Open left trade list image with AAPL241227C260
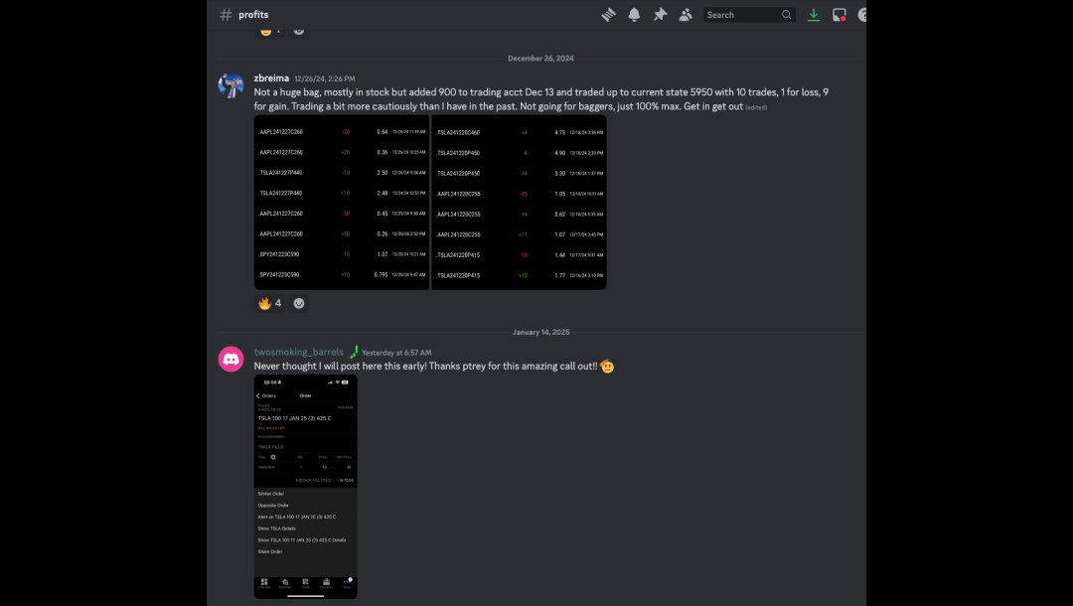Image resolution: width=1073 pixels, height=606 pixels. click(342, 203)
